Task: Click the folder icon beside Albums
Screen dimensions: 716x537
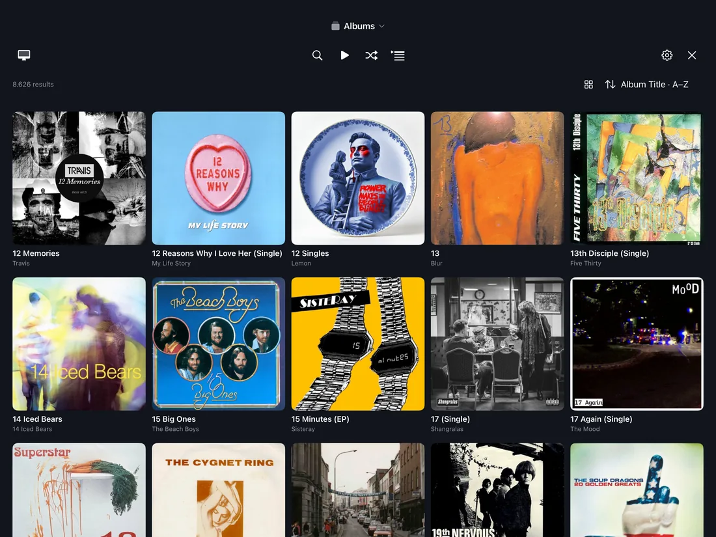Action: [335, 26]
